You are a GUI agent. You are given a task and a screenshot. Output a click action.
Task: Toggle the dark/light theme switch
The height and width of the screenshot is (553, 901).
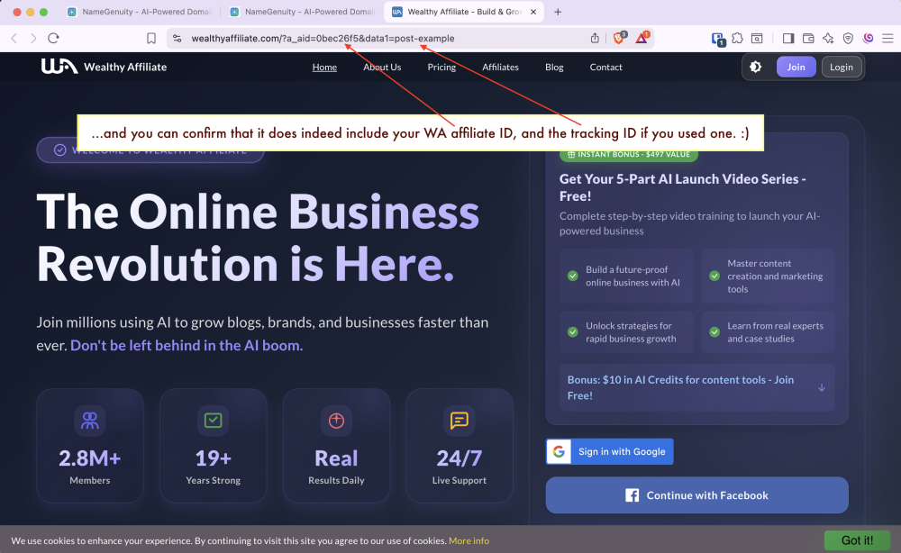755,67
